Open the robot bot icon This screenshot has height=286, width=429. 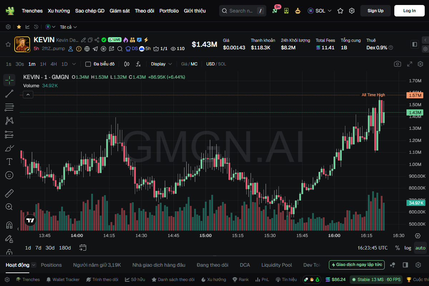tap(298, 11)
